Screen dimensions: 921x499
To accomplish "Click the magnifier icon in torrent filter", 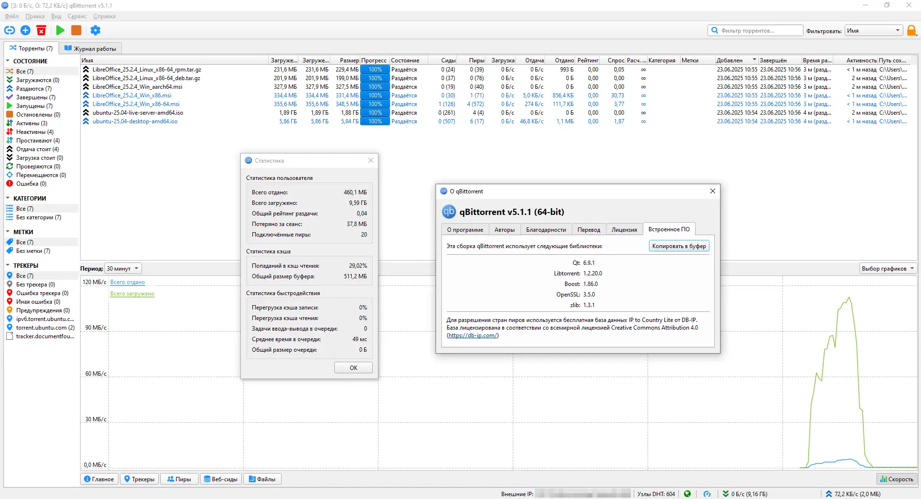I will coord(715,30).
